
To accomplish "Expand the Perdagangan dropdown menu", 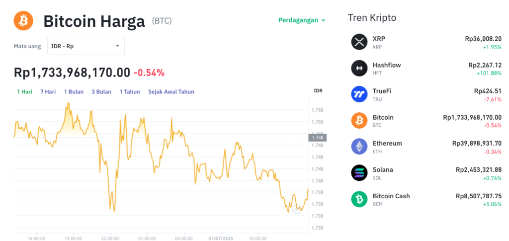I will pyautogui.click(x=302, y=20).
